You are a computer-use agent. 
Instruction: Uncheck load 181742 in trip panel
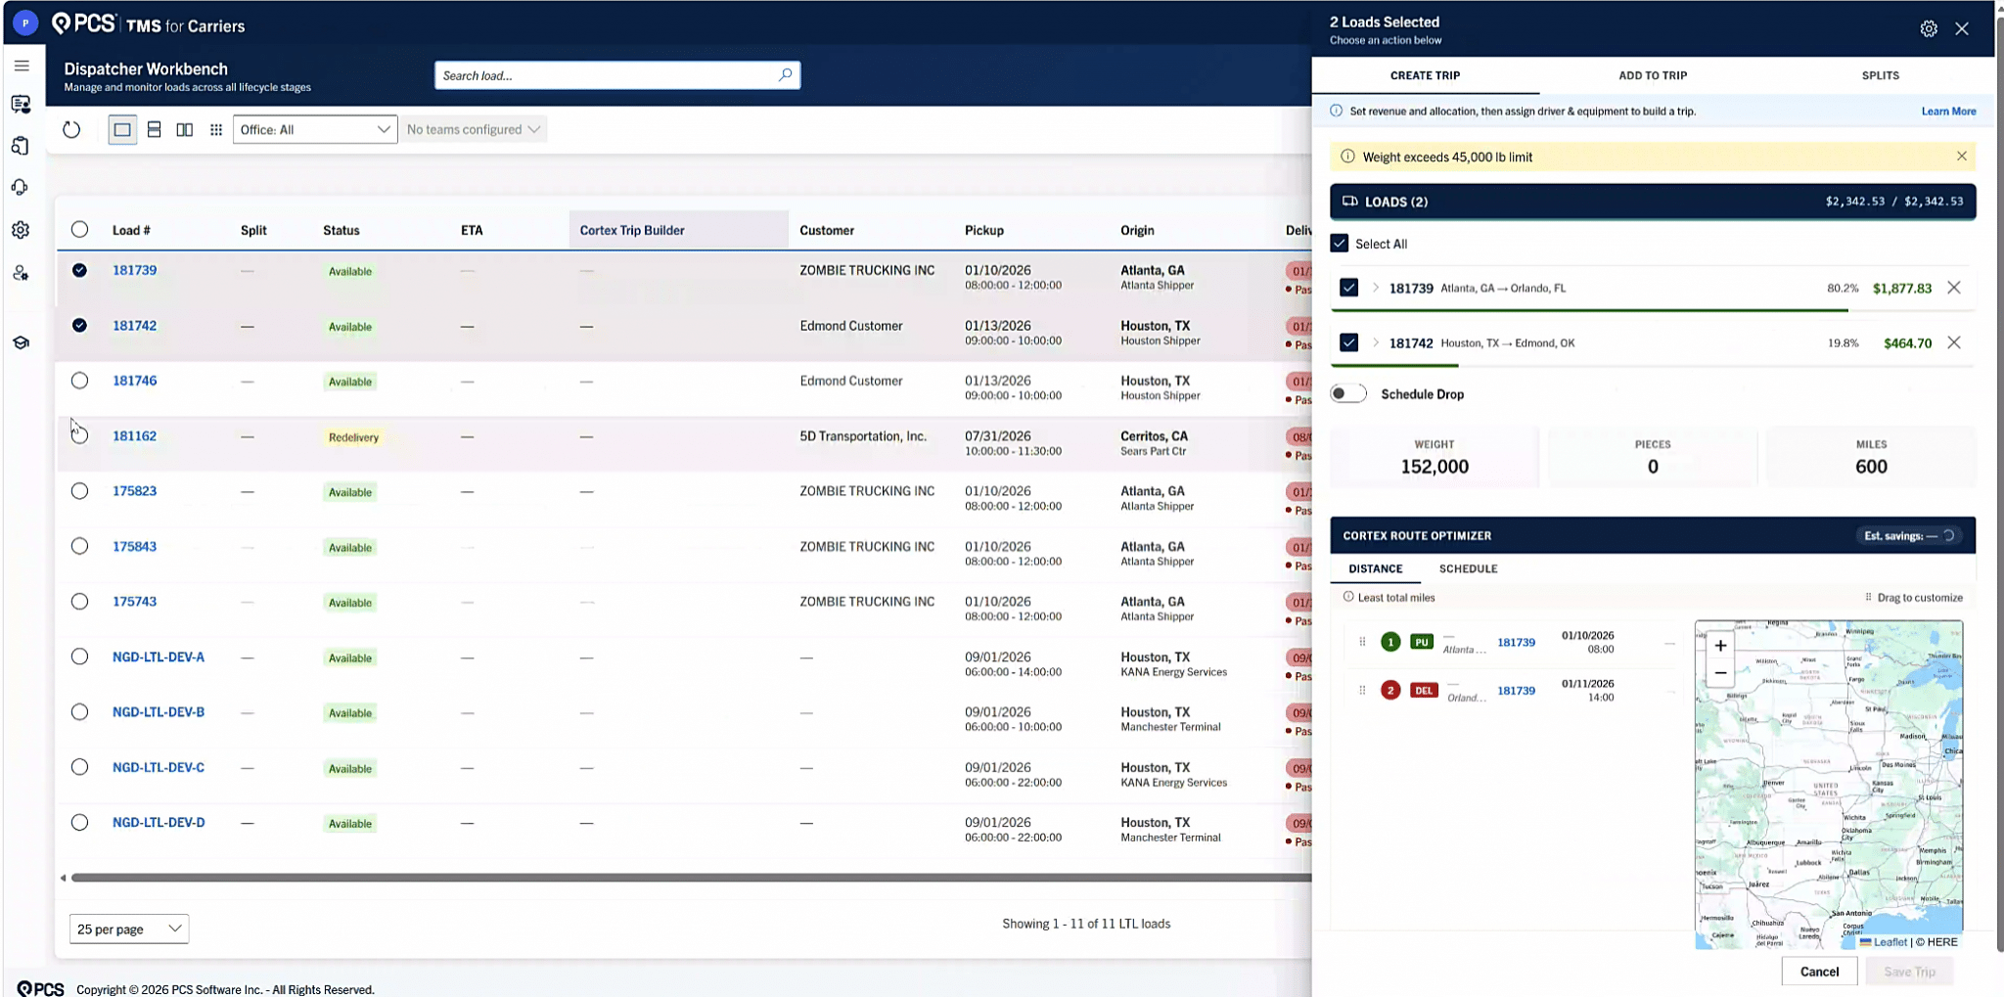point(1349,342)
